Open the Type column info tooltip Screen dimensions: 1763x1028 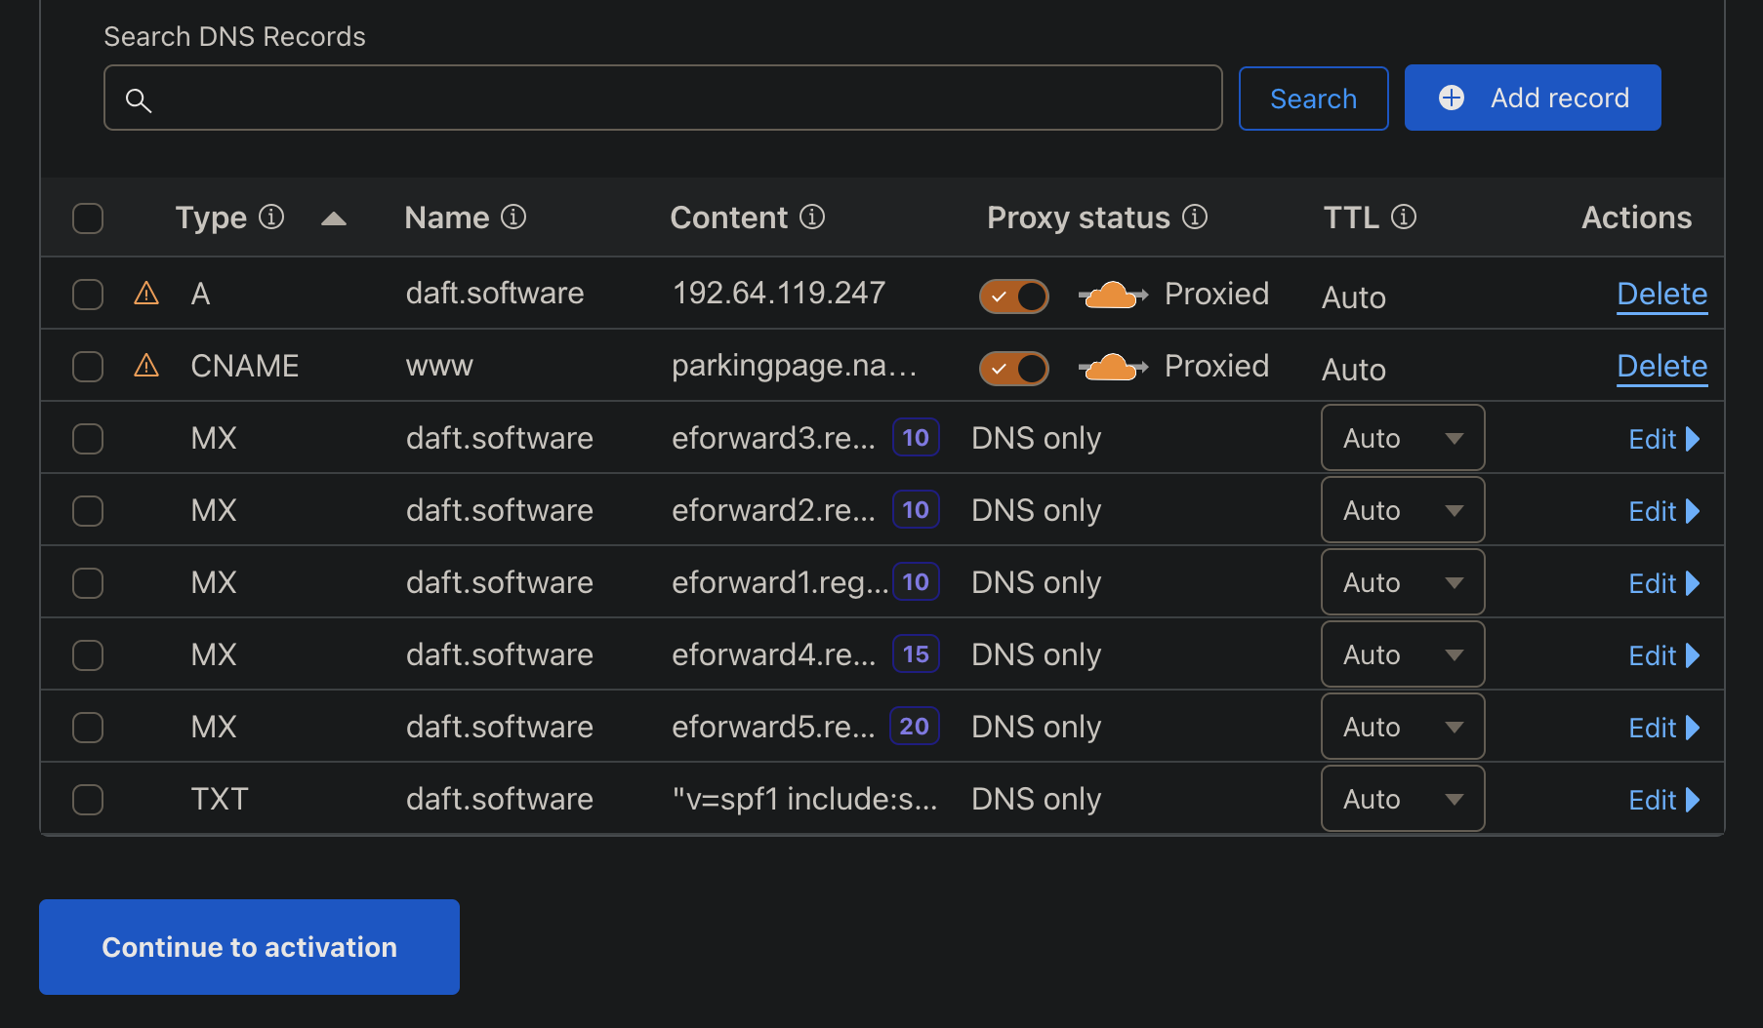point(273,217)
